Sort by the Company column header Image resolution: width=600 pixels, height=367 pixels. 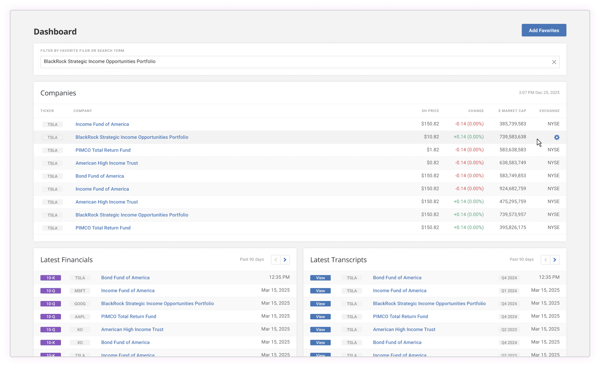tap(83, 111)
